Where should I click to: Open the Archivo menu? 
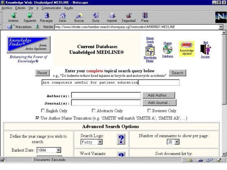tap(7, 8)
